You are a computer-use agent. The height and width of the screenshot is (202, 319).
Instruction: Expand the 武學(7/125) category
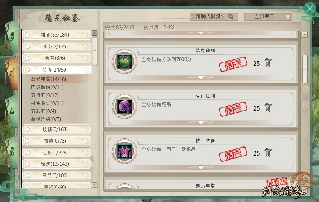pyautogui.click(x=57, y=46)
